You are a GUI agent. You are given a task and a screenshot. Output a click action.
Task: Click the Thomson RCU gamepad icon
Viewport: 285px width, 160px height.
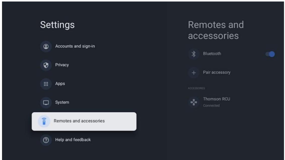pyautogui.click(x=194, y=102)
